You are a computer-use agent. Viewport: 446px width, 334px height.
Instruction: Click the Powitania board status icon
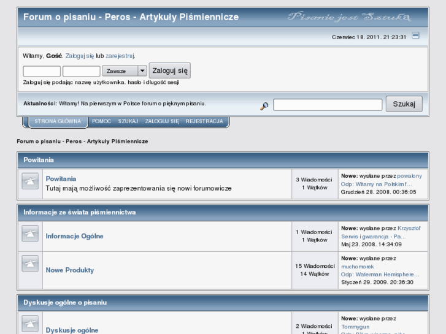point(30,181)
